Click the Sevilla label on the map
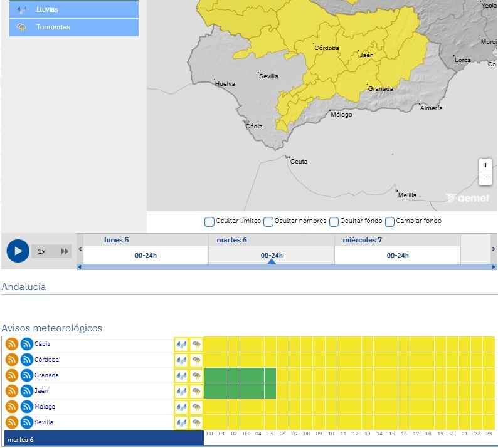Image resolution: width=498 pixels, height=448 pixels. coord(268,76)
